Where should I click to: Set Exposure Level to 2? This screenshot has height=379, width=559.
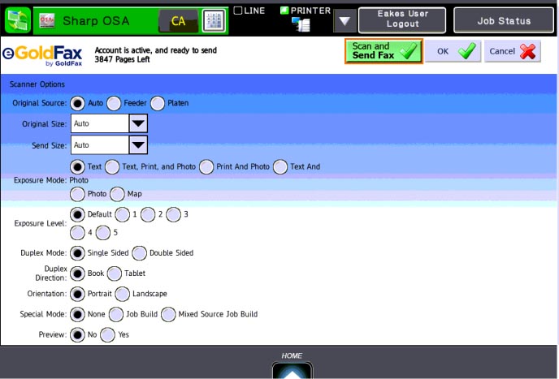(x=148, y=214)
